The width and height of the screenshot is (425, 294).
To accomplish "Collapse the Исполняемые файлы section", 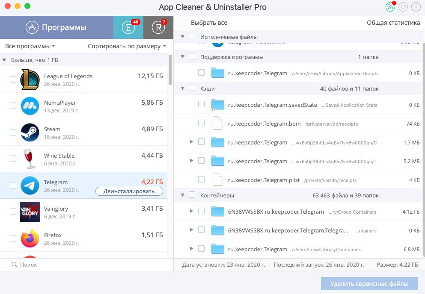I will pos(183,37).
